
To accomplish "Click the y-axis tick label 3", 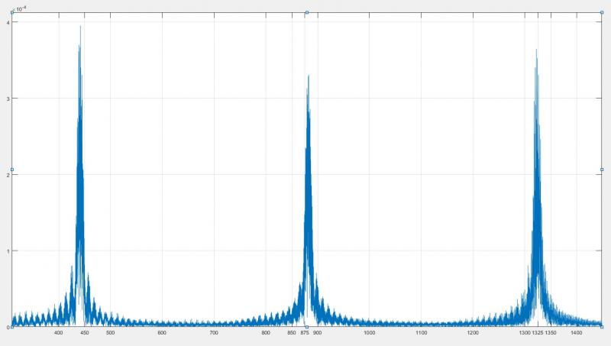I will [7, 99].
